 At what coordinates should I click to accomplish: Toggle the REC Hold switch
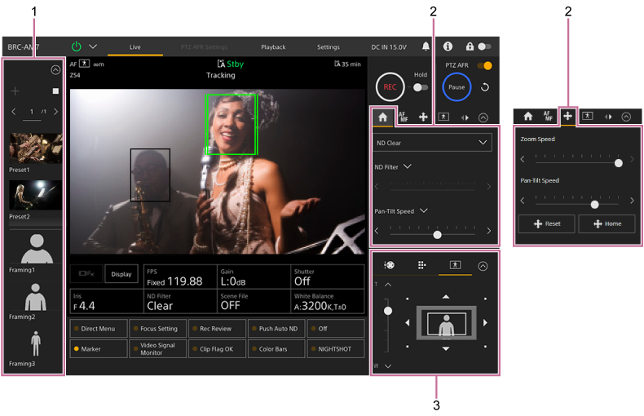[x=421, y=86]
